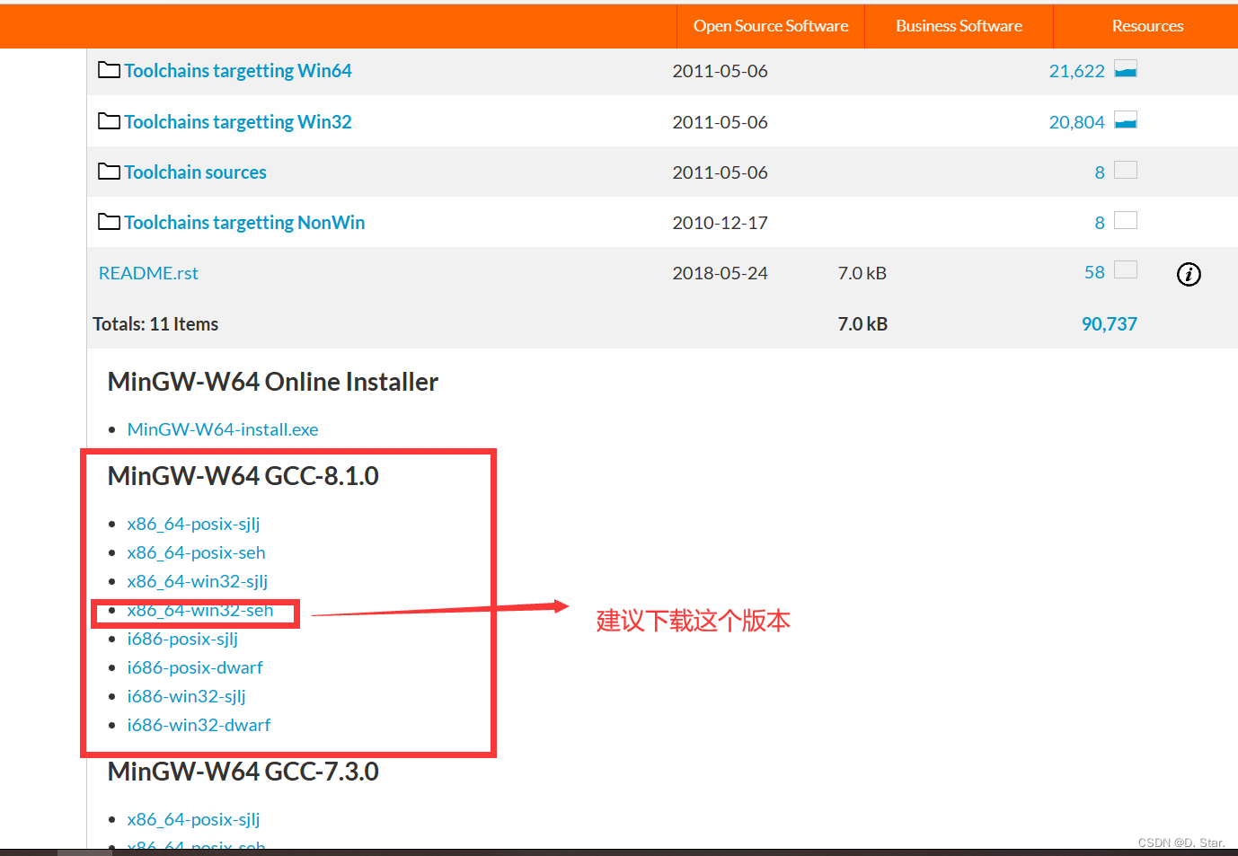Click stats chart icon for README.rst row

[1126, 269]
